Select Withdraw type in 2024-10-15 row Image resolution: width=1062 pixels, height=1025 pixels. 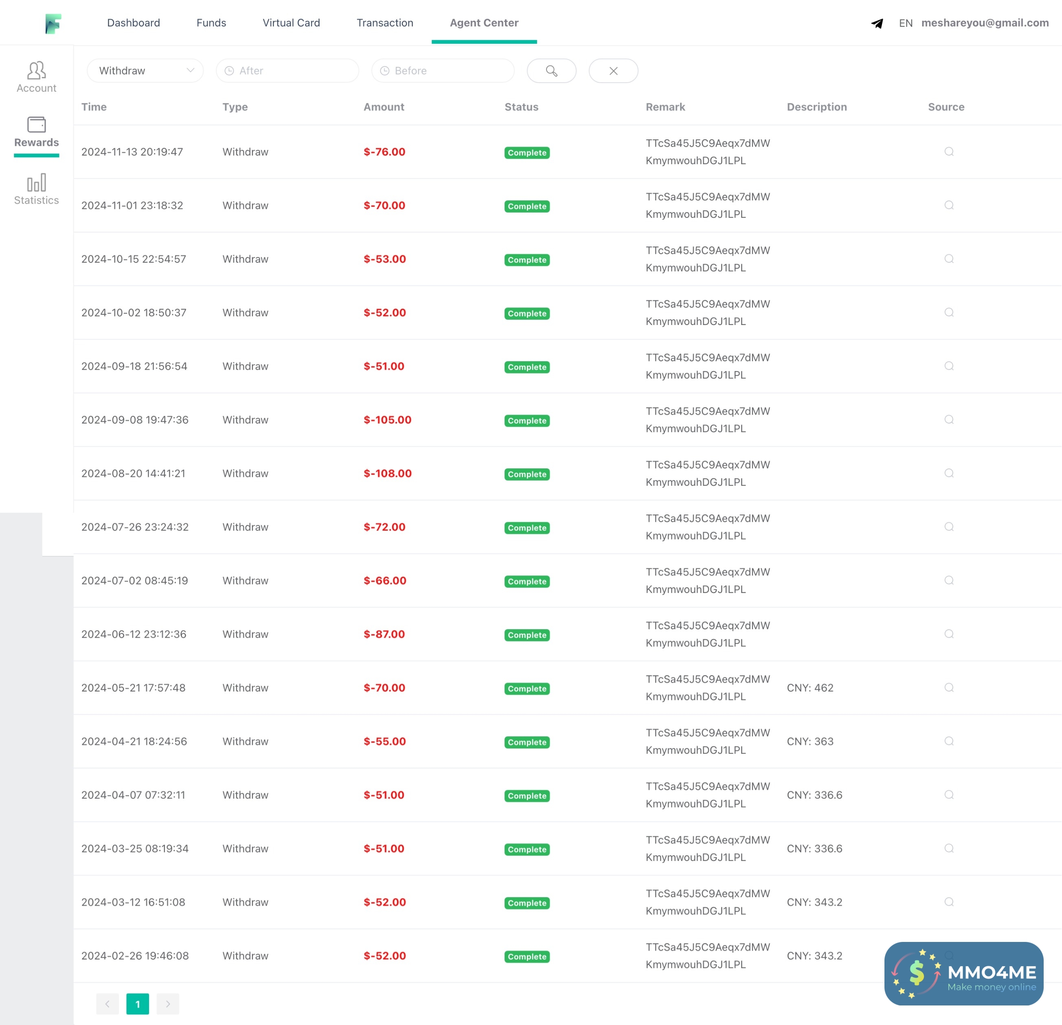click(x=246, y=259)
